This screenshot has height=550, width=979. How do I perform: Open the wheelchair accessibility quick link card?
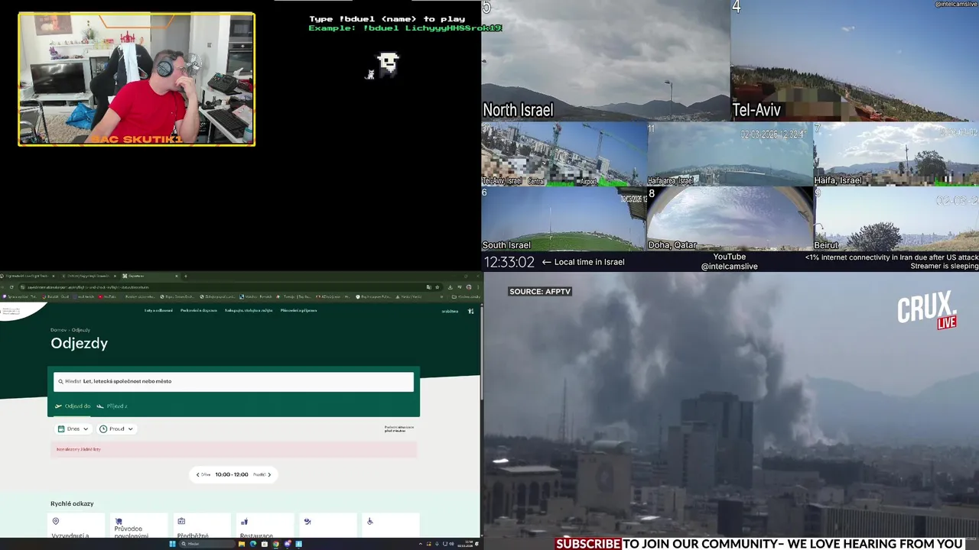click(x=390, y=526)
